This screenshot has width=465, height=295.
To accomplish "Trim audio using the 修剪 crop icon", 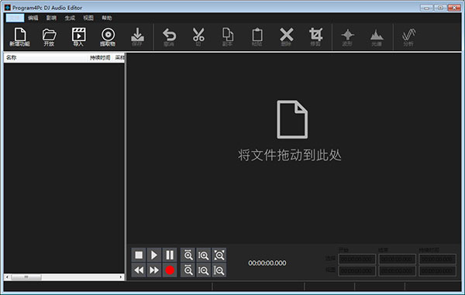I will pos(315,37).
